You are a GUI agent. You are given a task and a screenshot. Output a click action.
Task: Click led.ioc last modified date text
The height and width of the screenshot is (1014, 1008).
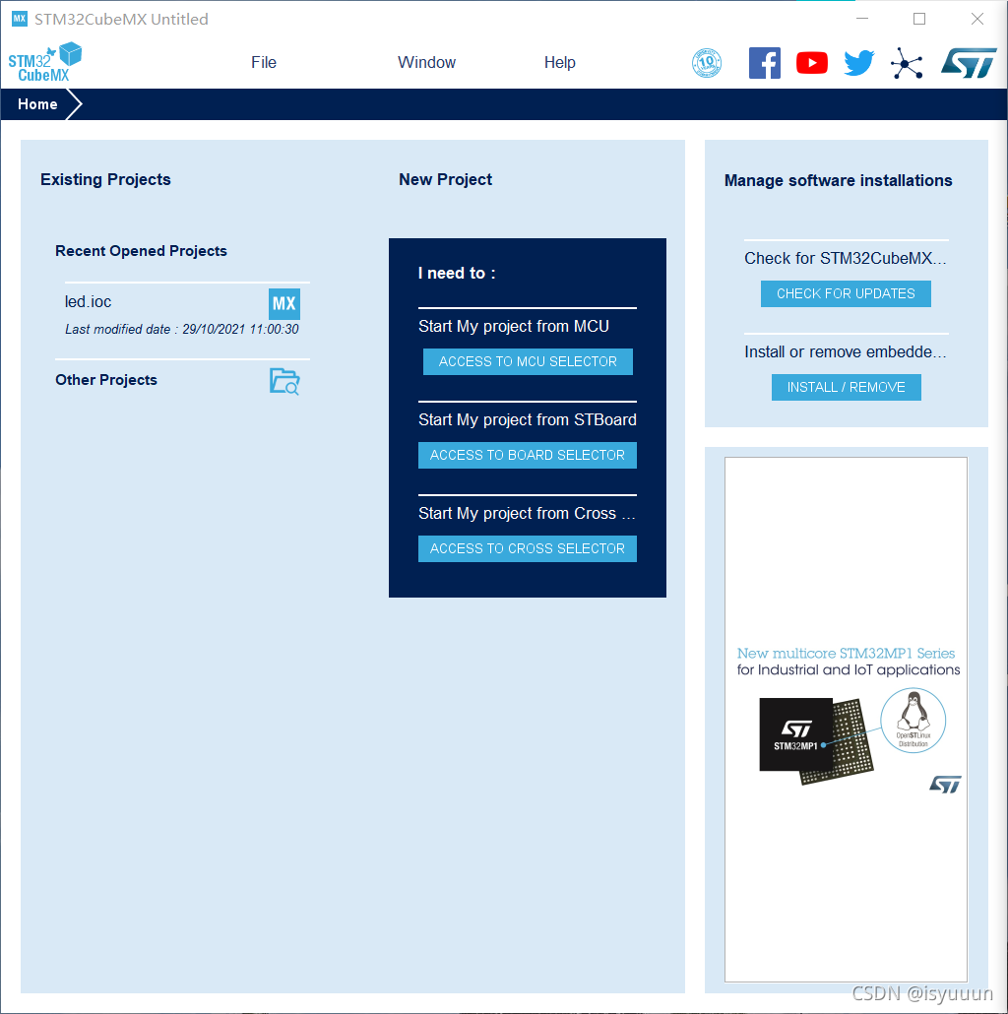(x=182, y=329)
